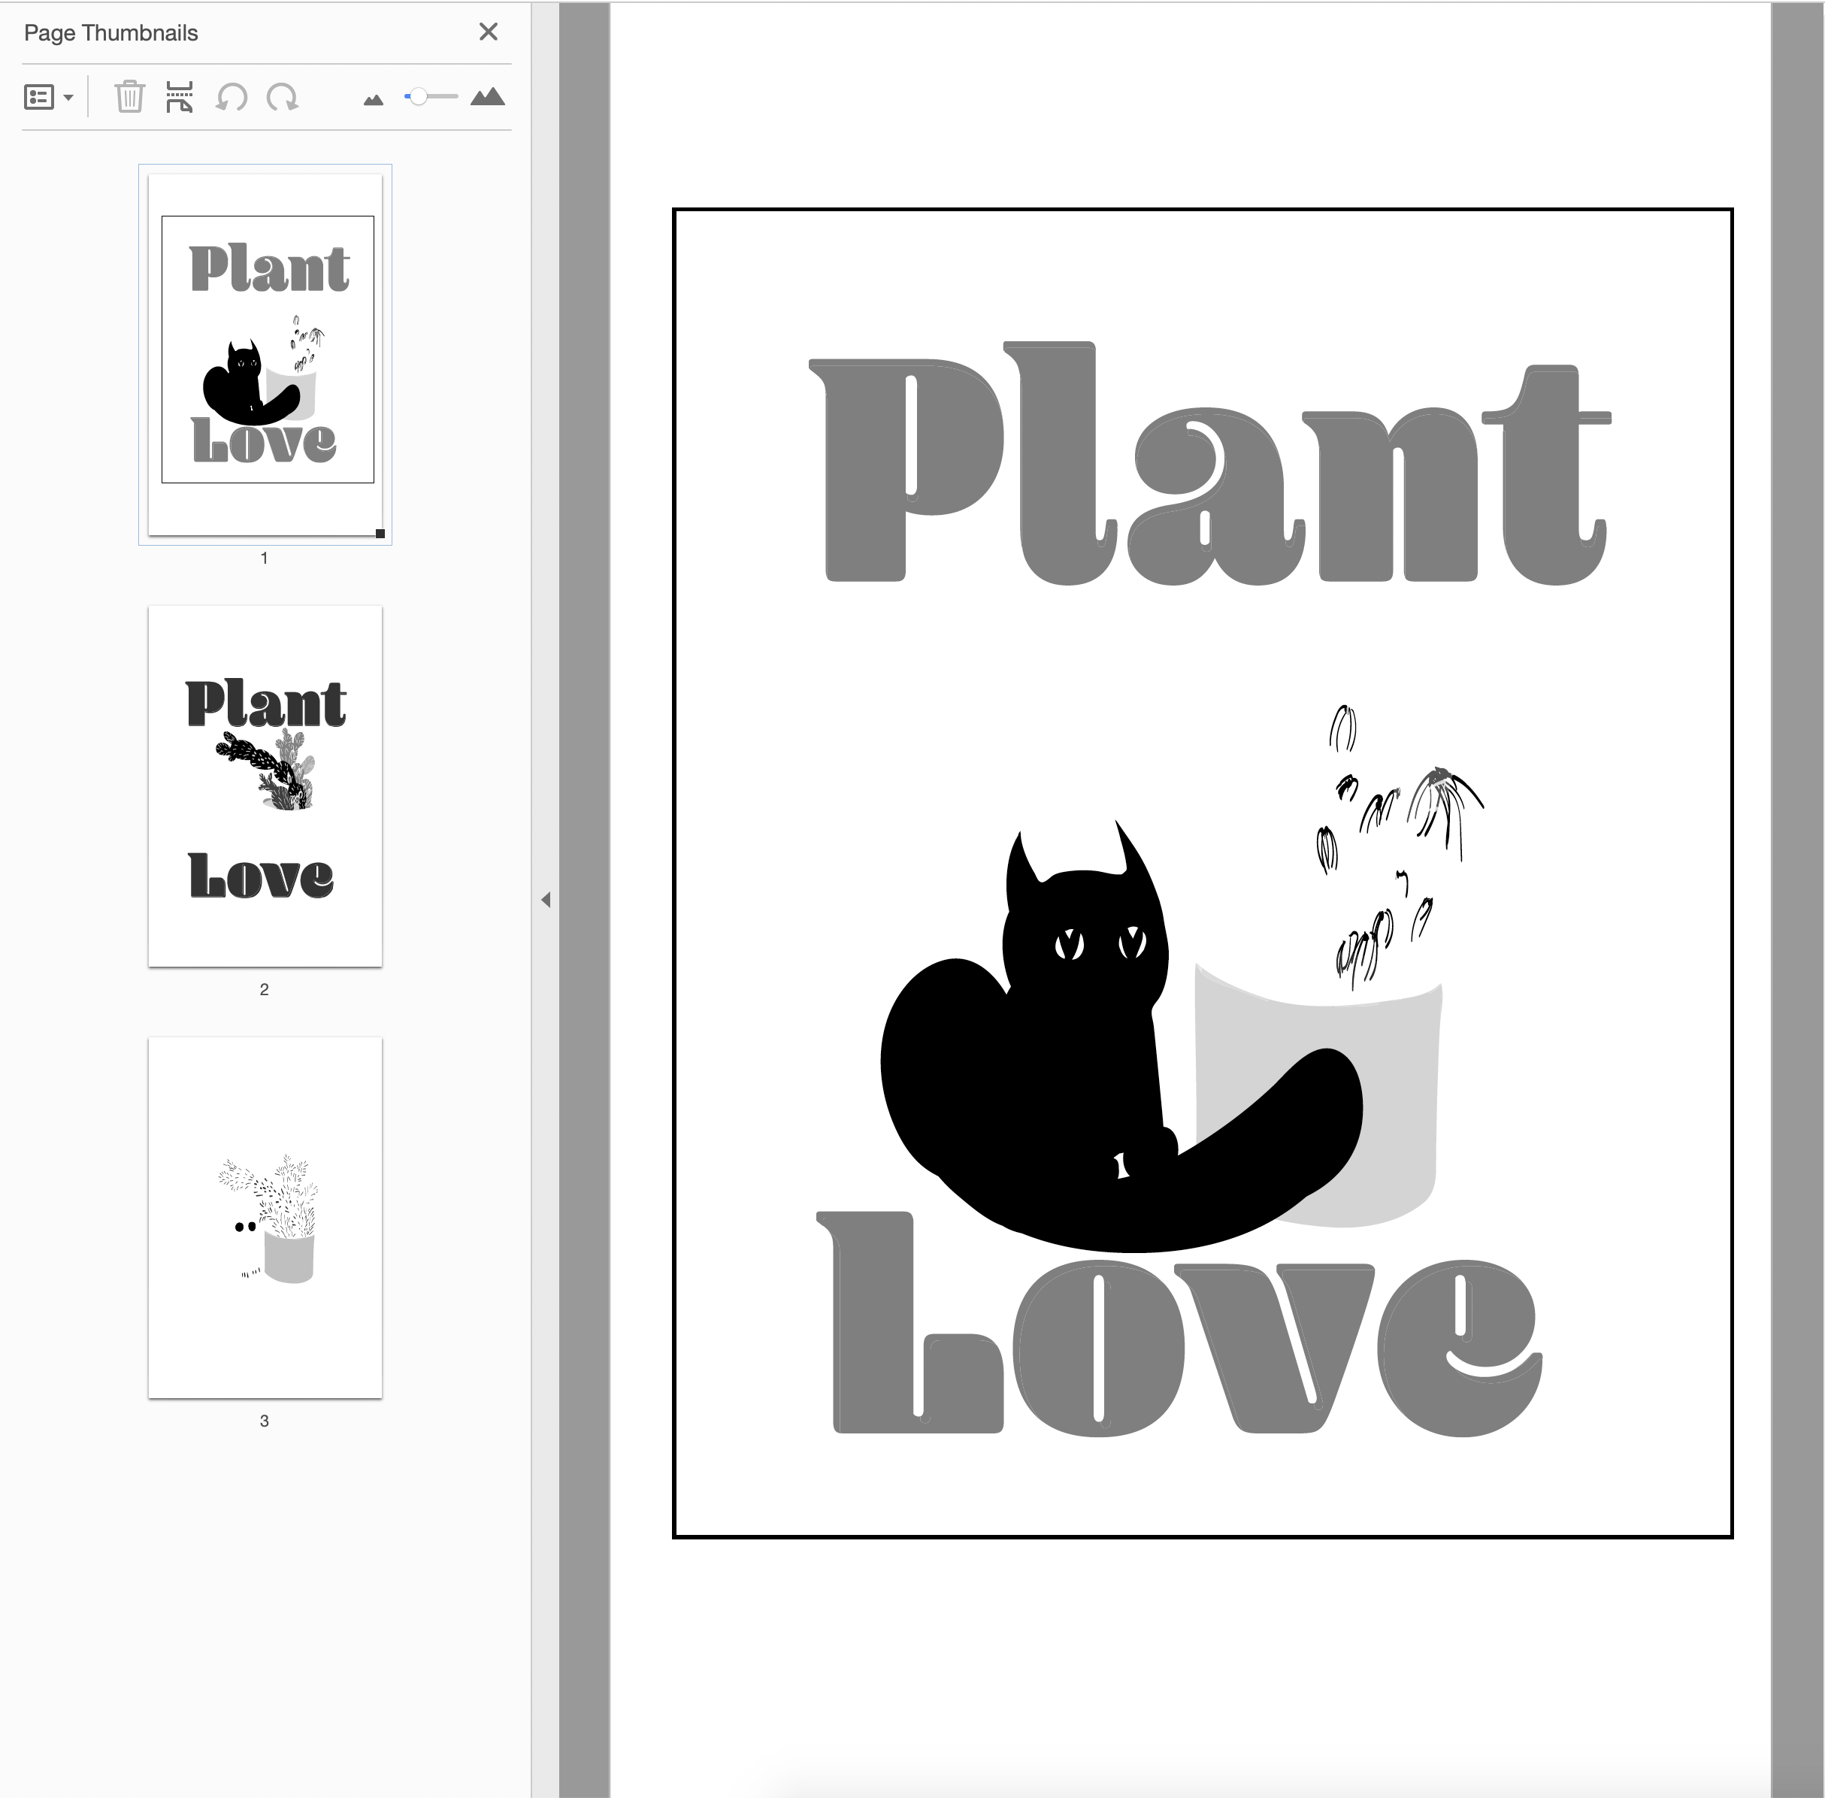1825x1798 pixels.
Task: Click the reduce thumbnail size icon
Action: pos(373,100)
